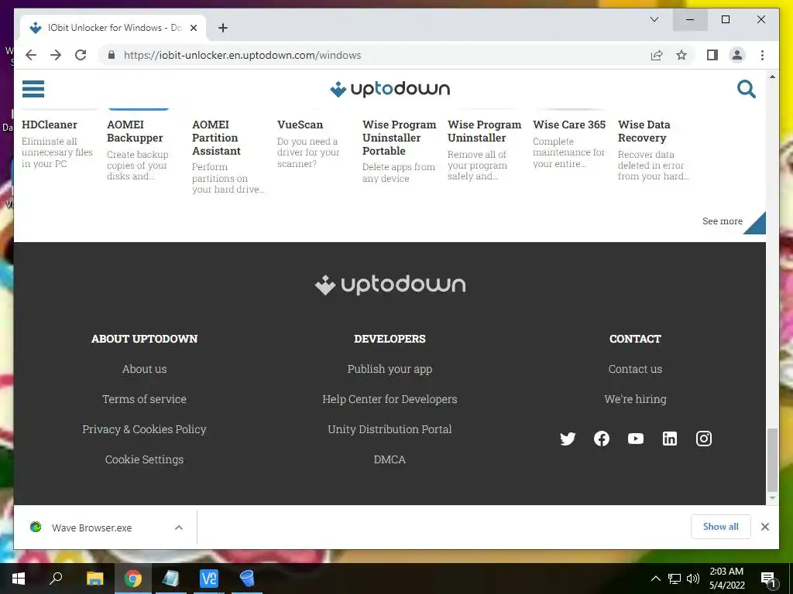Open Uptodown's Instagram page
The width and height of the screenshot is (793, 594).
tap(704, 439)
